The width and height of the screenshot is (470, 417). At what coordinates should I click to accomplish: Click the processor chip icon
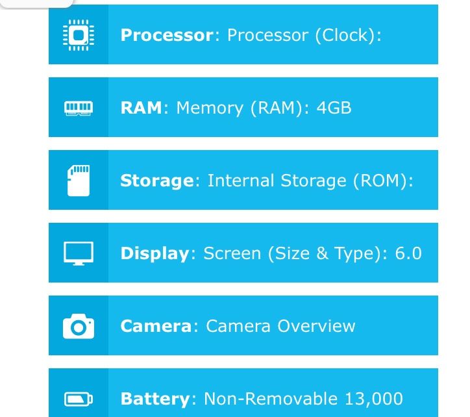[x=78, y=34]
